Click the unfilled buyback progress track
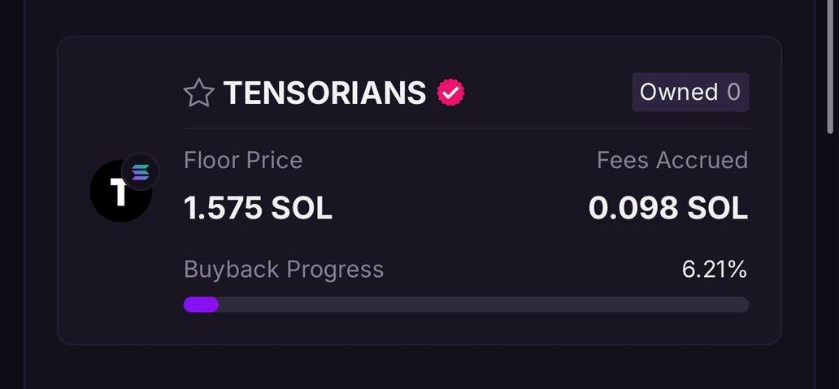839x389 pixels. click(x=483, y=305)
